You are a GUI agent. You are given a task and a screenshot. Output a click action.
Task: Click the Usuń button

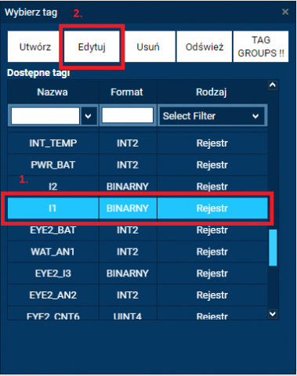(x=148, y=46)
